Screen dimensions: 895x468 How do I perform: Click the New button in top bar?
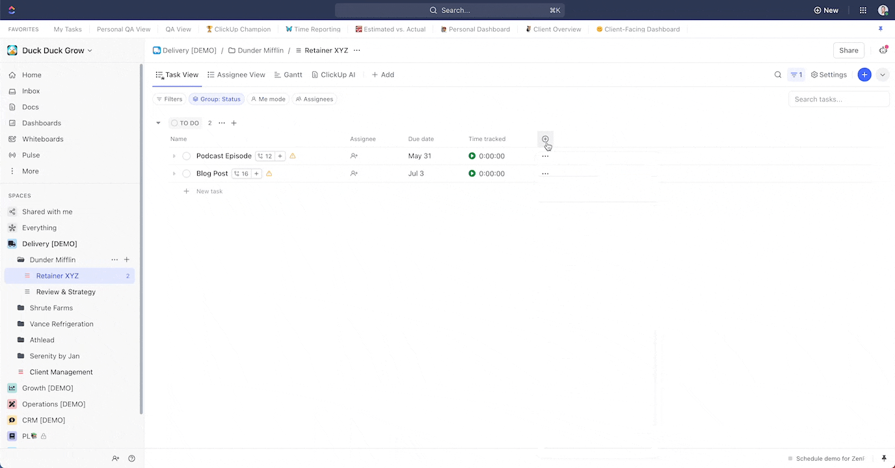click(x=826, y=10)
